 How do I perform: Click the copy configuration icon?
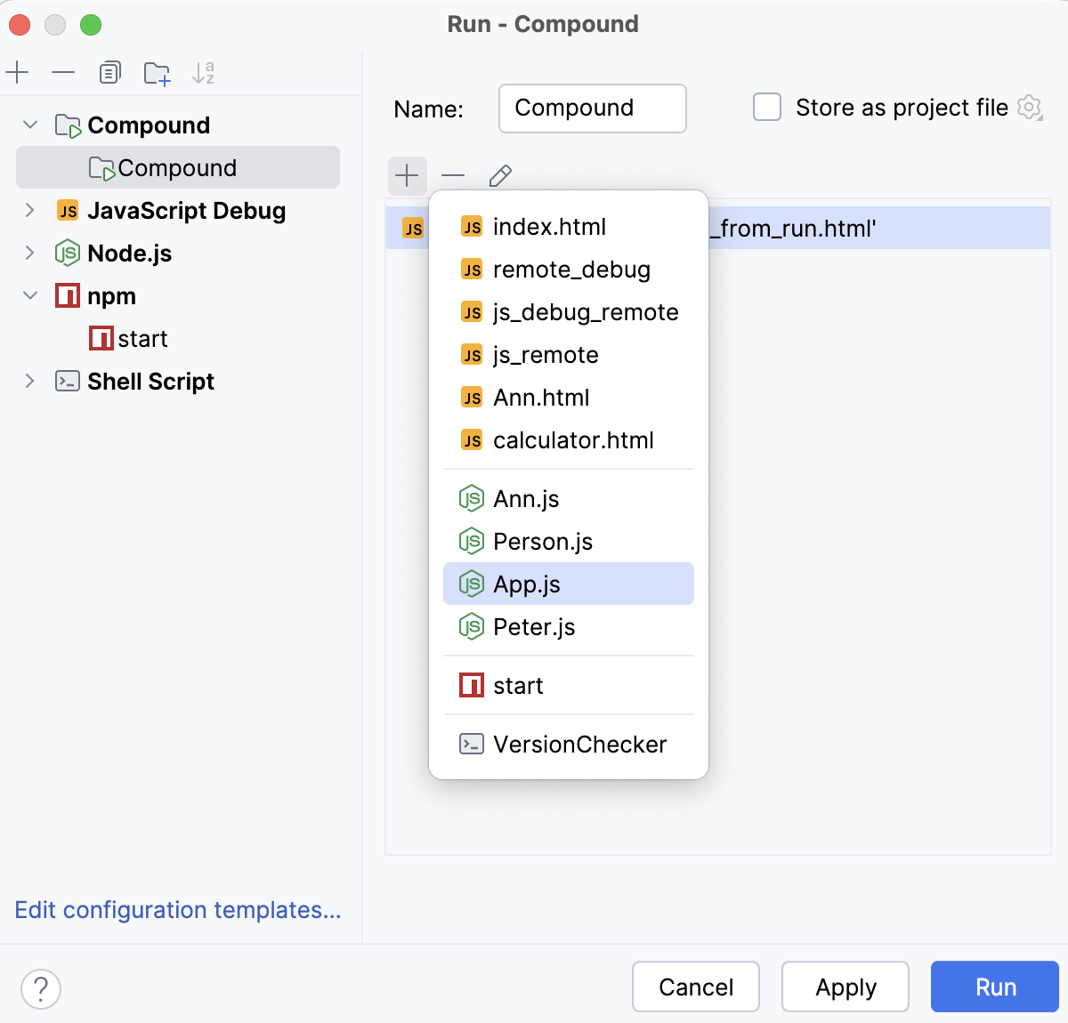pos(109,72)
